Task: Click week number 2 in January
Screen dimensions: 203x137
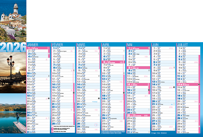Action: (x=47, y=59)
